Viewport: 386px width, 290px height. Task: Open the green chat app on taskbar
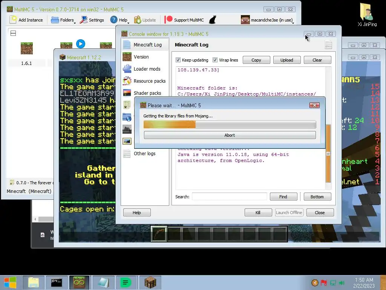tap(126, 282)
